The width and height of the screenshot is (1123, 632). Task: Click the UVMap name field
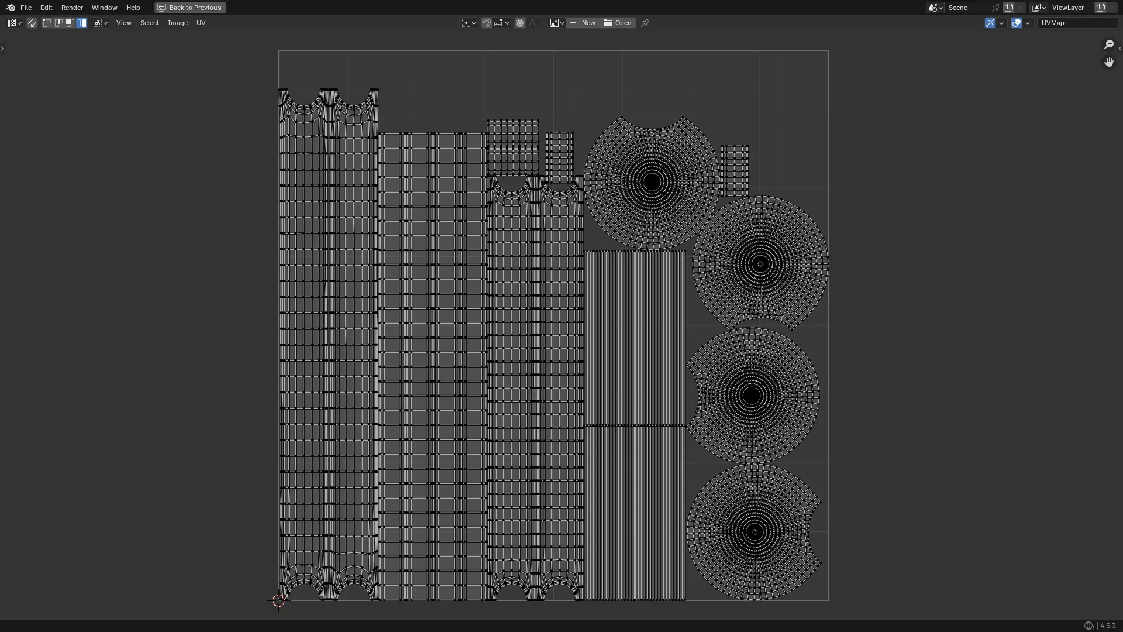[x=1077, y=23]
